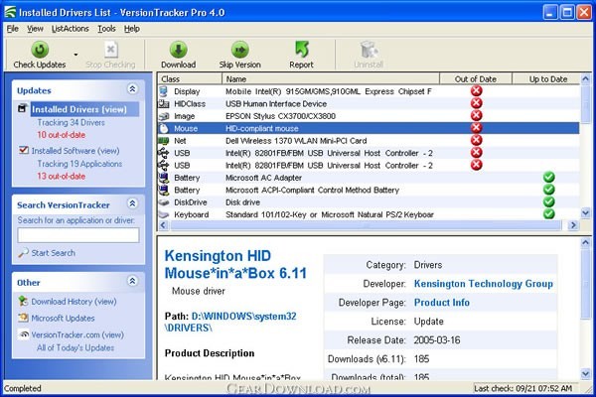Click the Microsoft Updates icon

coord(23,318)
